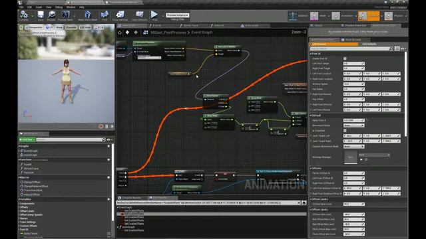Add a new macro with the Macros plus icon
This screenshot has height=239, width=426.
tap(108, 177)
